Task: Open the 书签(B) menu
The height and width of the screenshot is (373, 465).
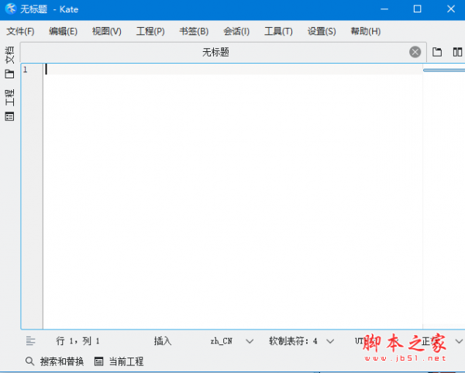Action: (194, 31)
